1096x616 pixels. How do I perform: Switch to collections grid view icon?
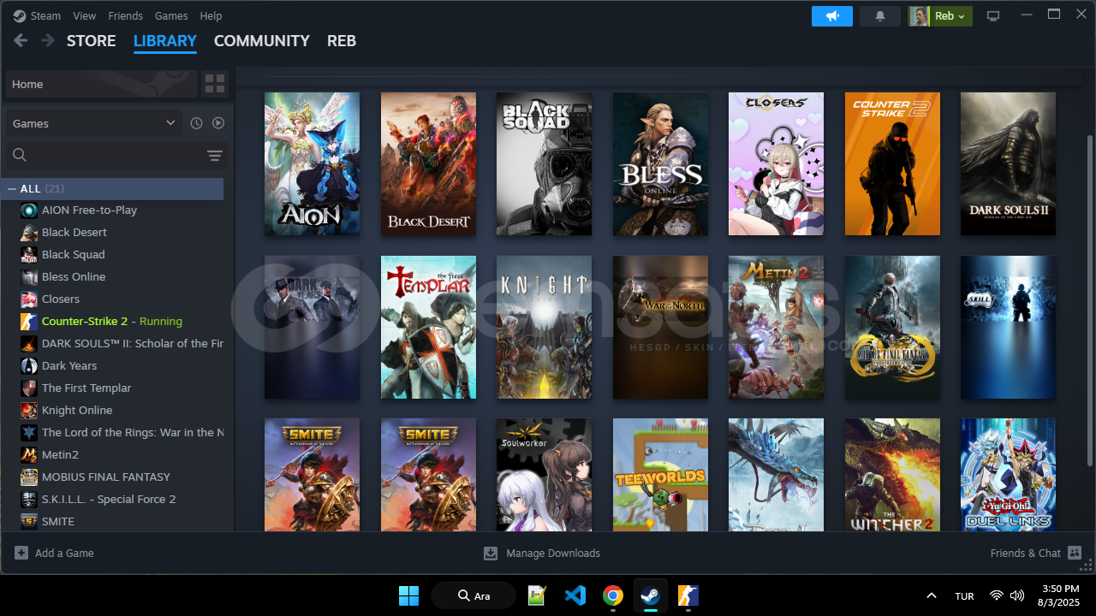coord(215,84)
